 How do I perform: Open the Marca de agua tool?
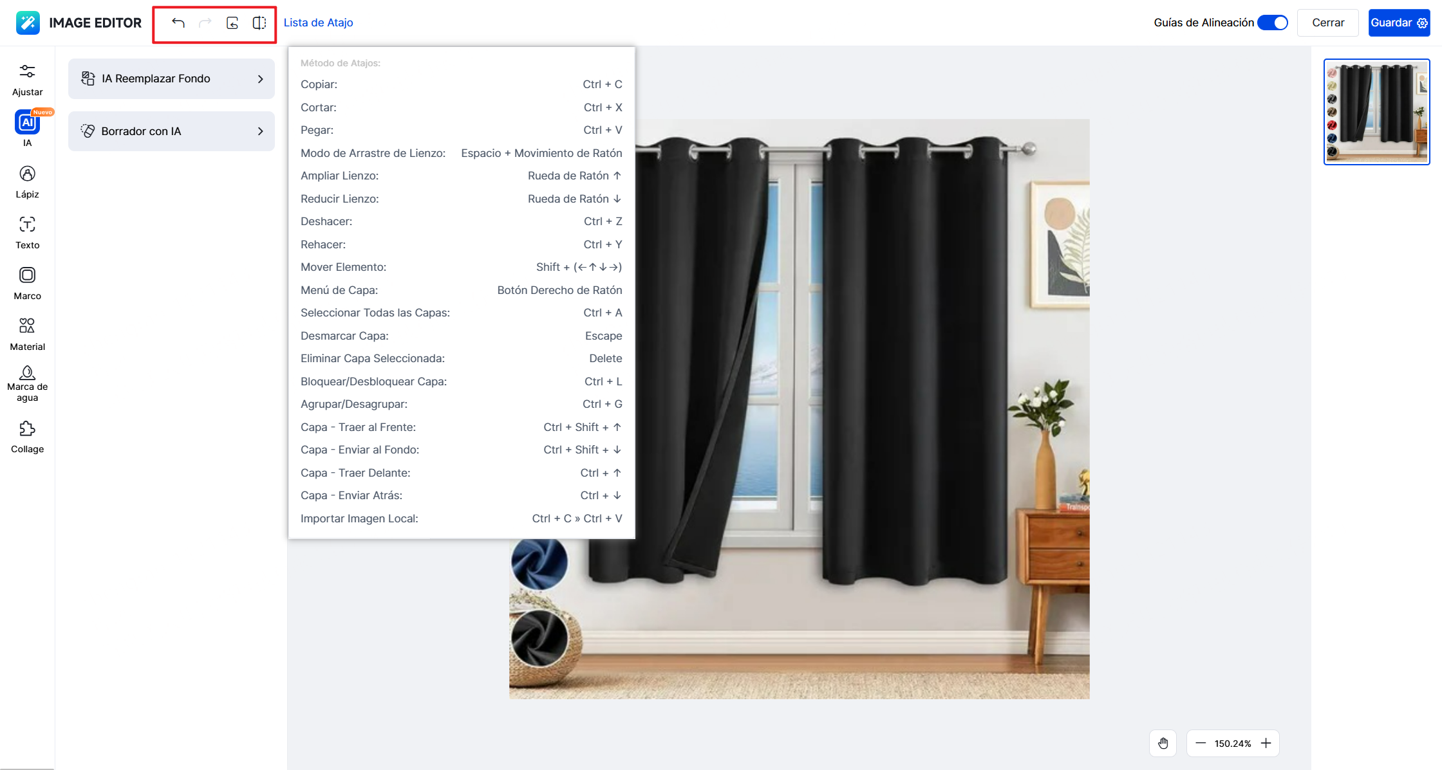click(27, 383)
